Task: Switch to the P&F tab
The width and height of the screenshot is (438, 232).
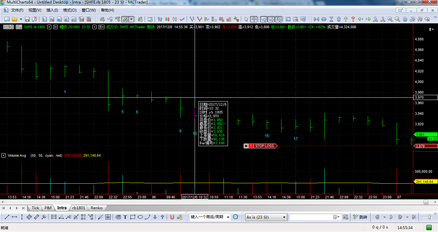Action: [48, 208]
